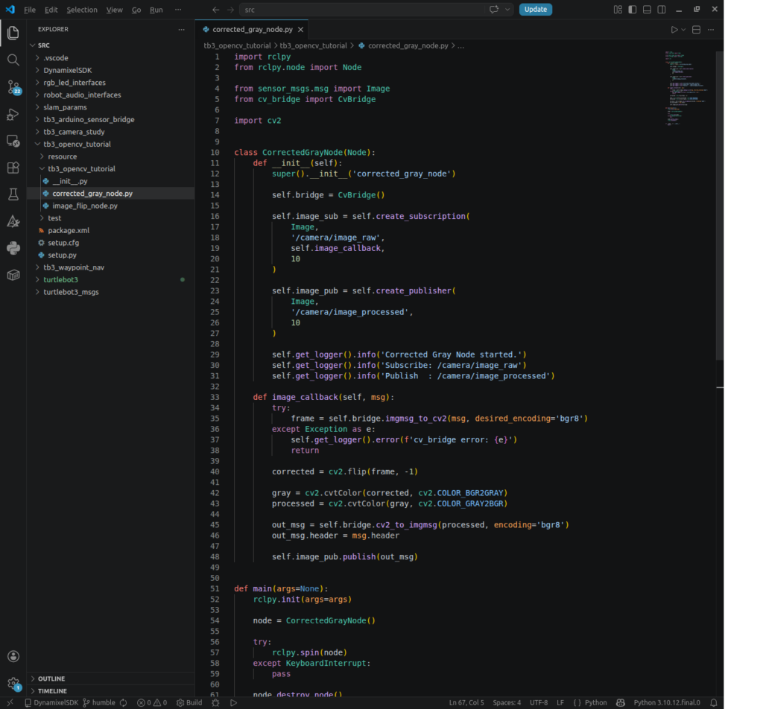Split the editor layout icon
763x709 pixels.
click(x=697, y=30)
